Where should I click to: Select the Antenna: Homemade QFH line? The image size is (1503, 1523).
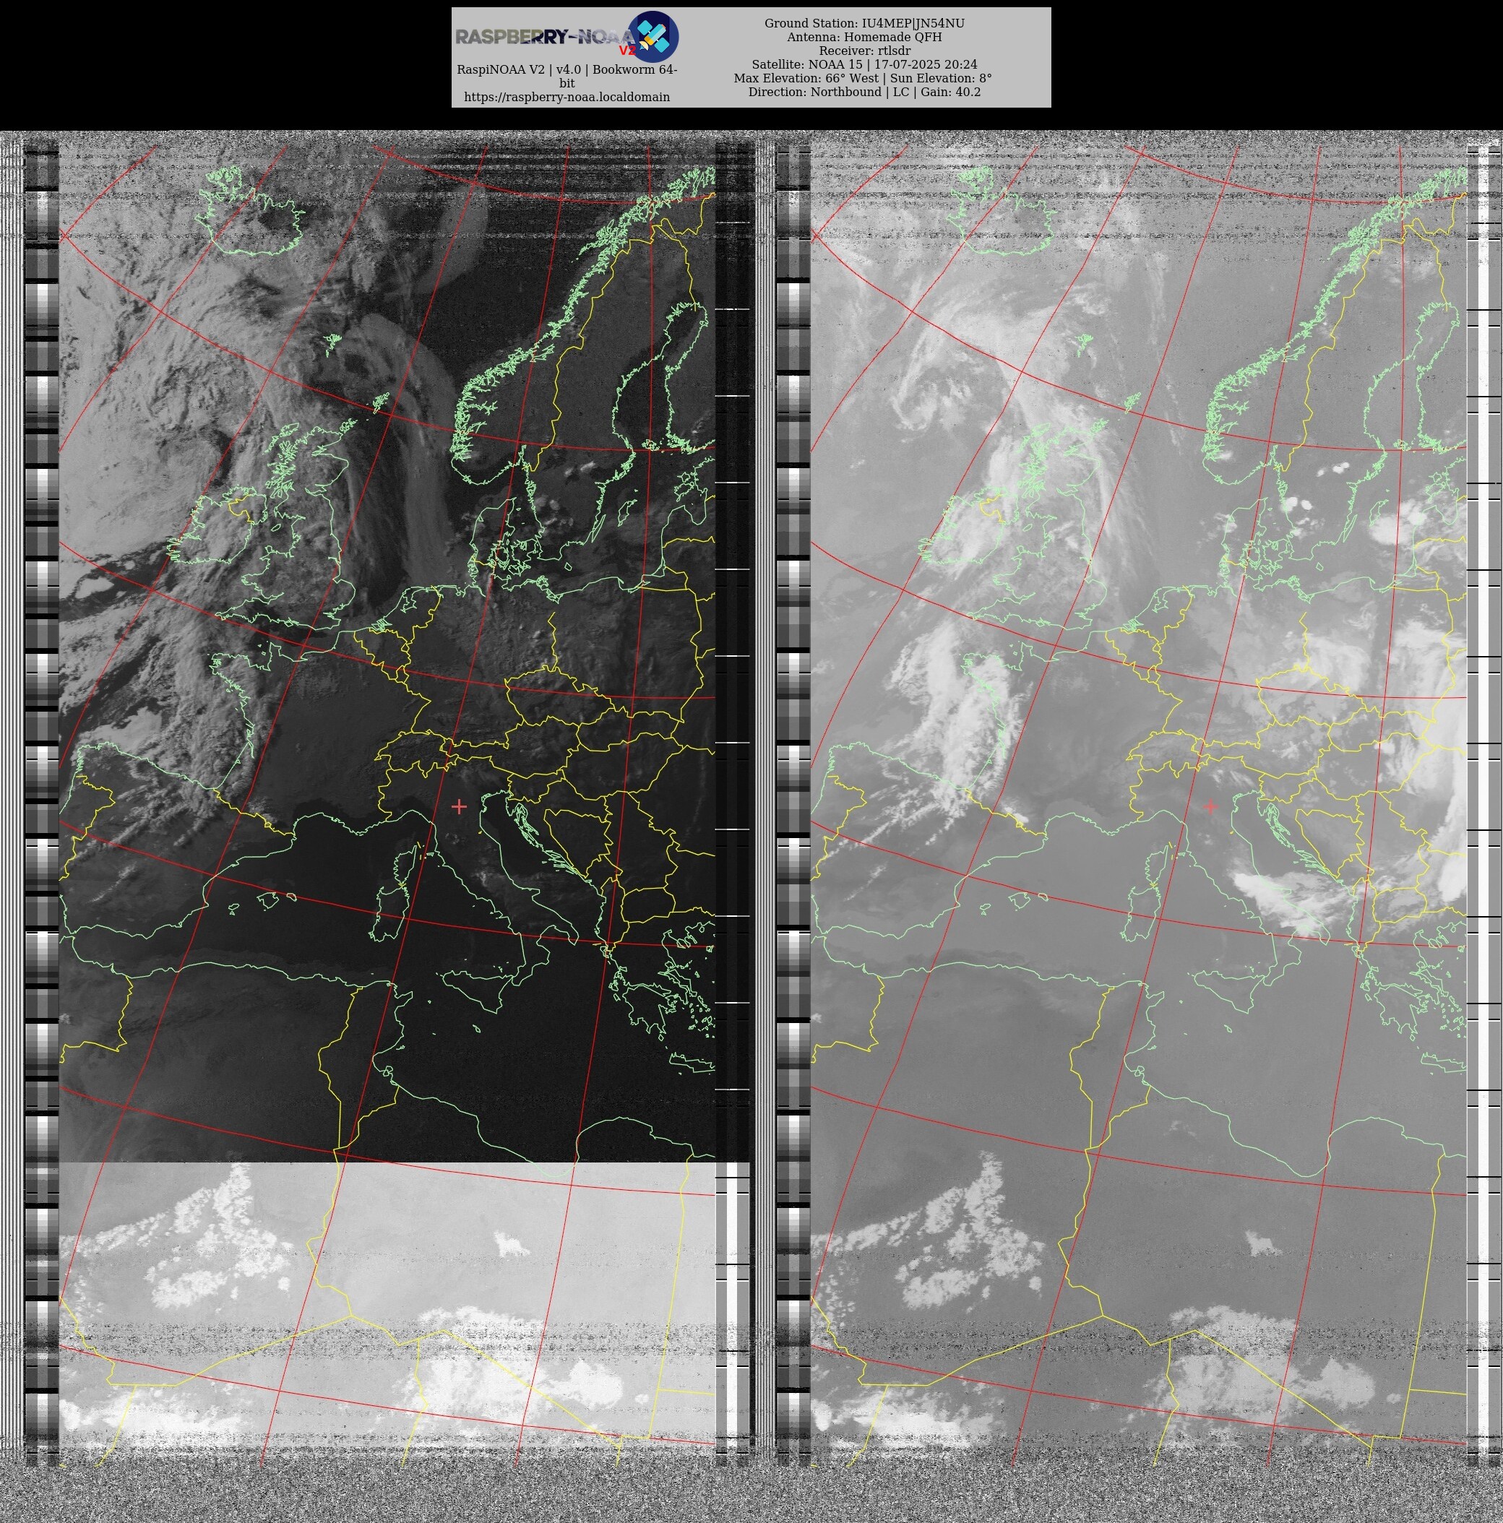tap(864, 37)
